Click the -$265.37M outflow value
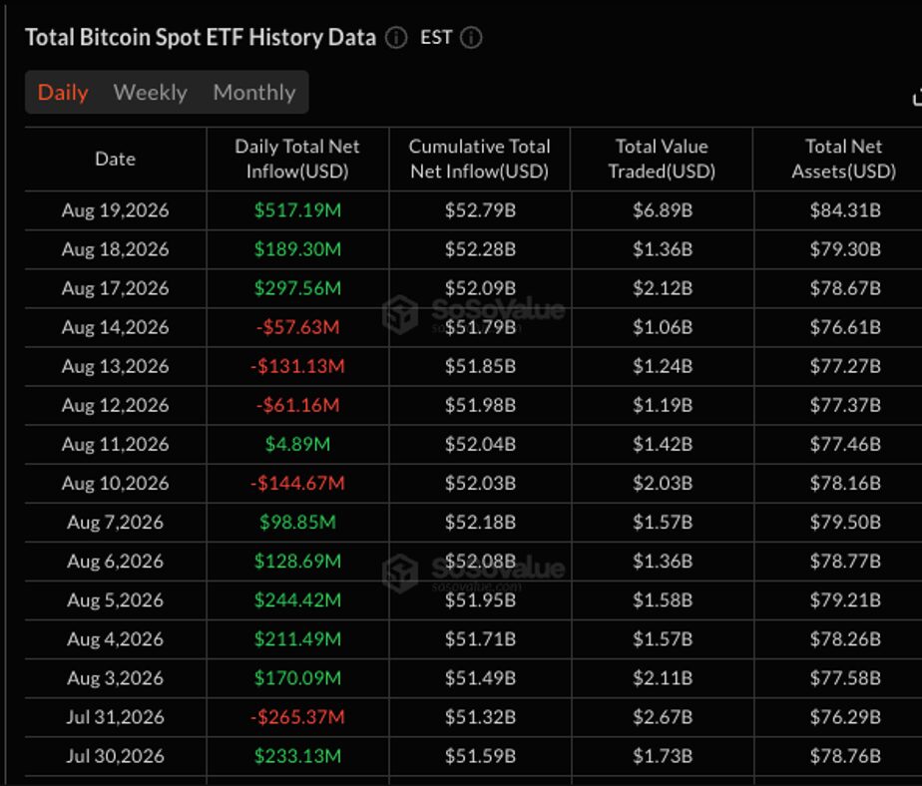The image size is (922, 786). click(297, 716)
